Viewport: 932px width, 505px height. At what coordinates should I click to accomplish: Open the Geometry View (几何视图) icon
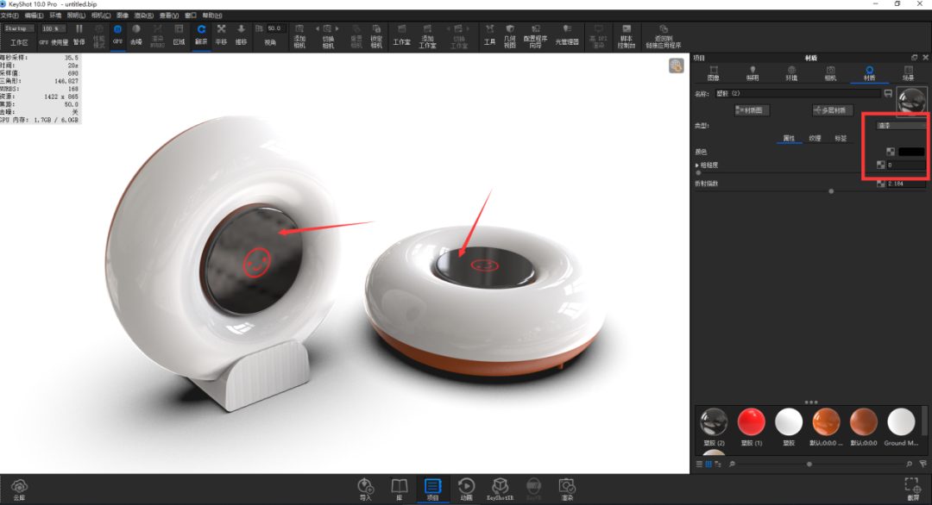coord(510,35)
